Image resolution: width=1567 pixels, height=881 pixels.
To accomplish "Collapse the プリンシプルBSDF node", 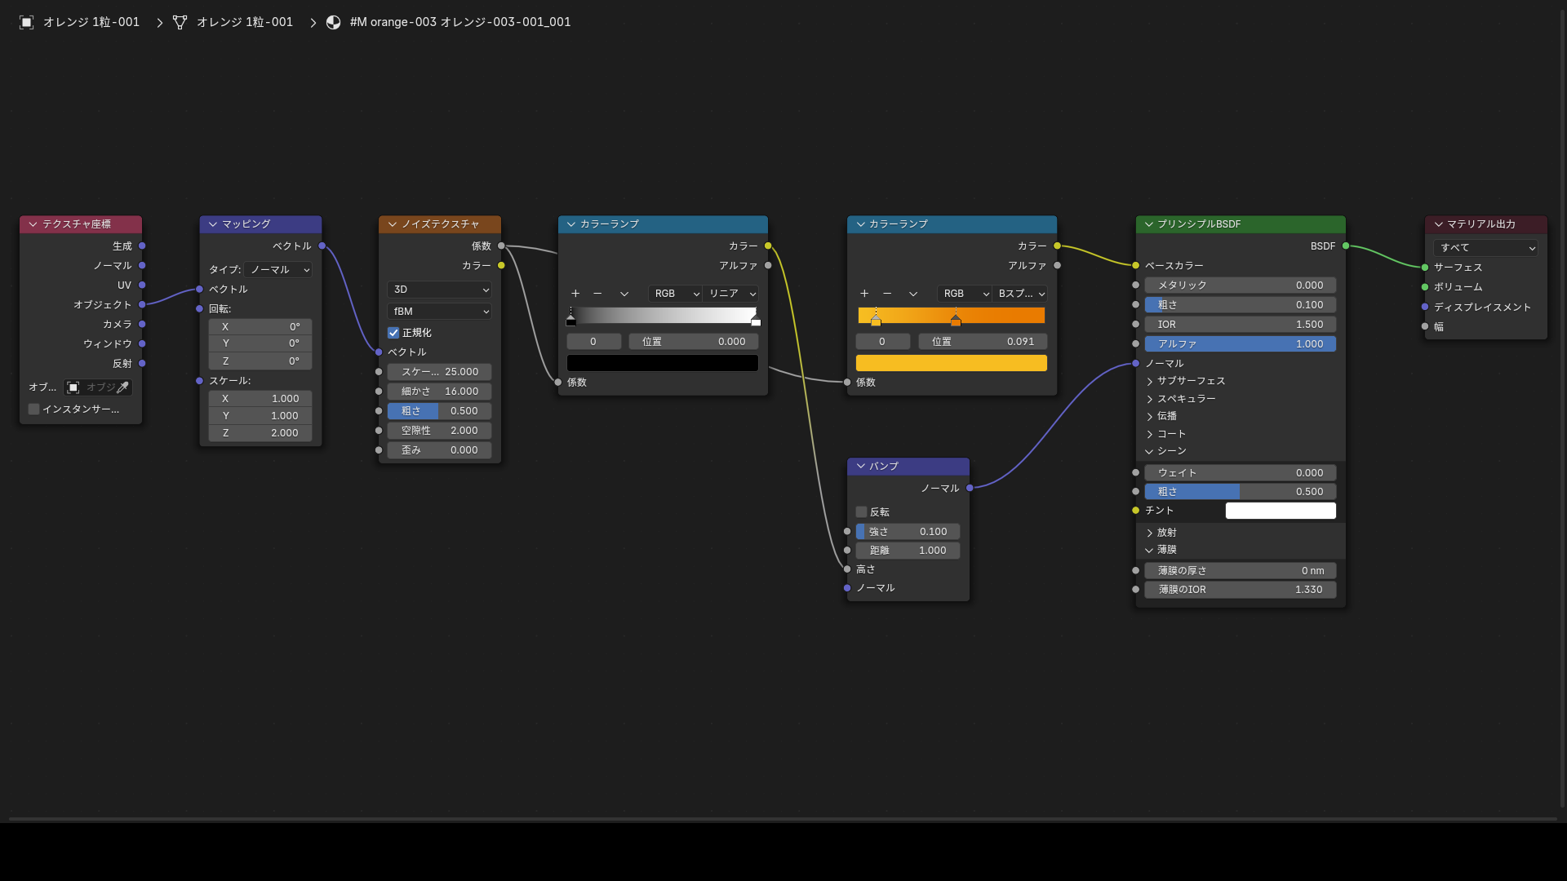I will pyautogui.click(x=1149, y=224).
